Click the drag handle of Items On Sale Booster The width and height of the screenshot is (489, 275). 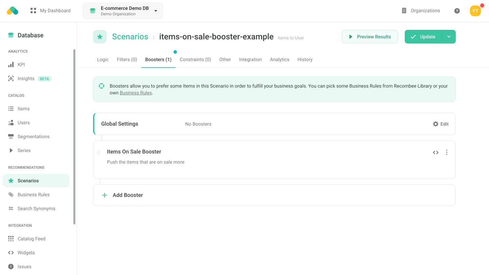[x=99, y=153]
